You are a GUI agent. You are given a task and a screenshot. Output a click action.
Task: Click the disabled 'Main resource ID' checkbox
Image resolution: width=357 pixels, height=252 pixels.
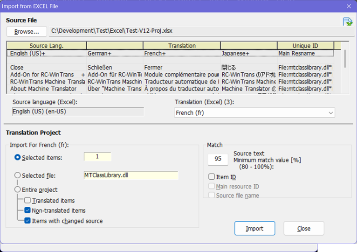click(212, 186)
